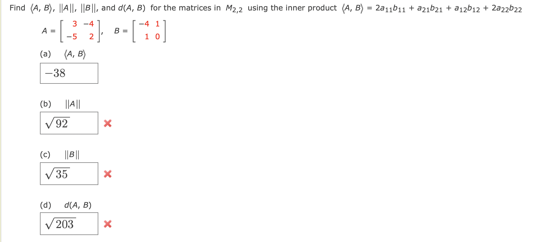This screenshot has width=560, height=242.
Task: Select the entry −4 in matrix B
Action: [144, 24]
